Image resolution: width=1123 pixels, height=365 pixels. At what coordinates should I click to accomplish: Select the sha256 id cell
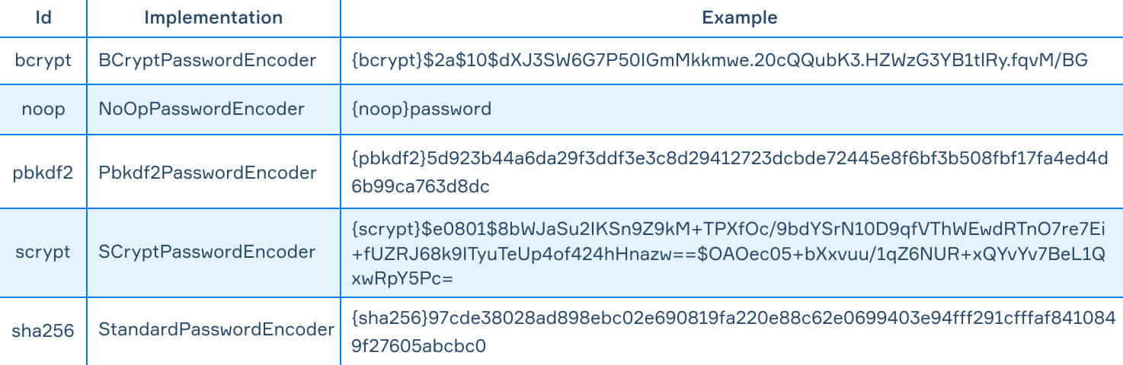(43, 330)
